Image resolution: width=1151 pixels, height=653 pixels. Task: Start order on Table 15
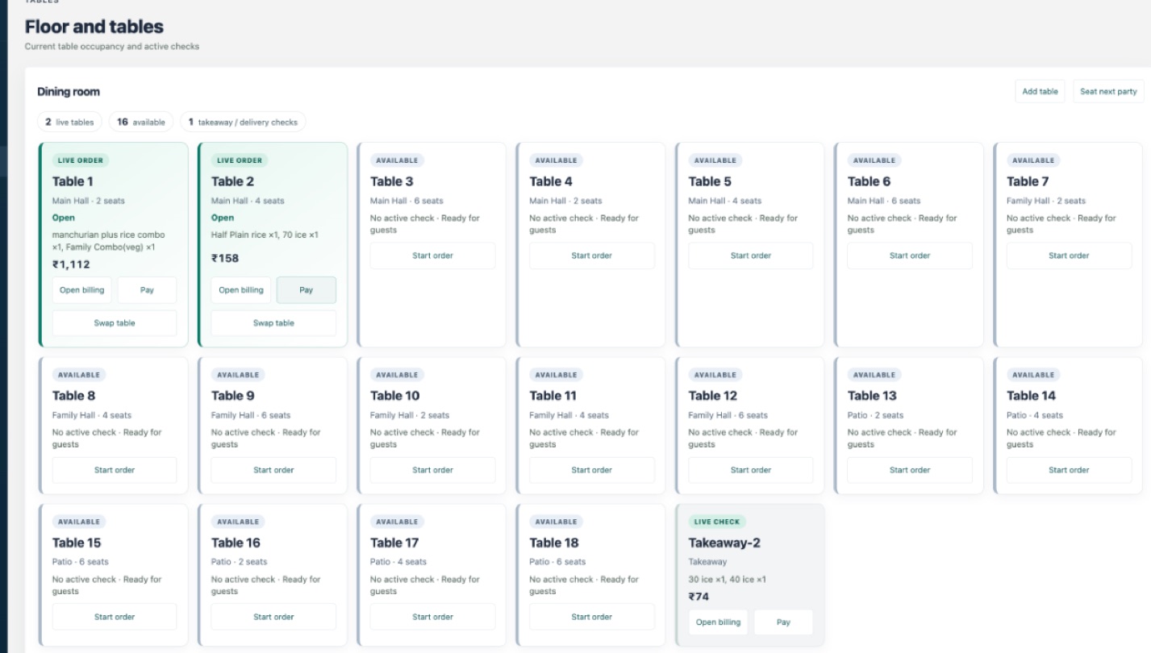(x=115, y=617)
